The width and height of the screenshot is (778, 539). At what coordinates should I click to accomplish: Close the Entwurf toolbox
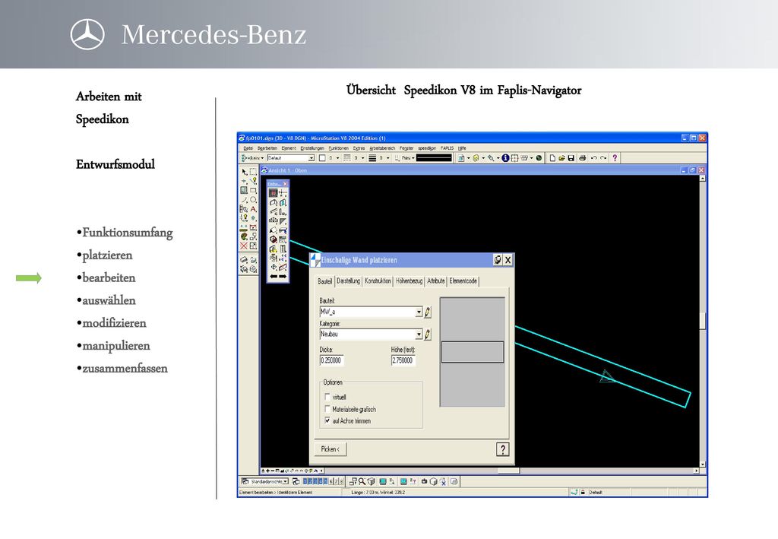coord(285,184)
